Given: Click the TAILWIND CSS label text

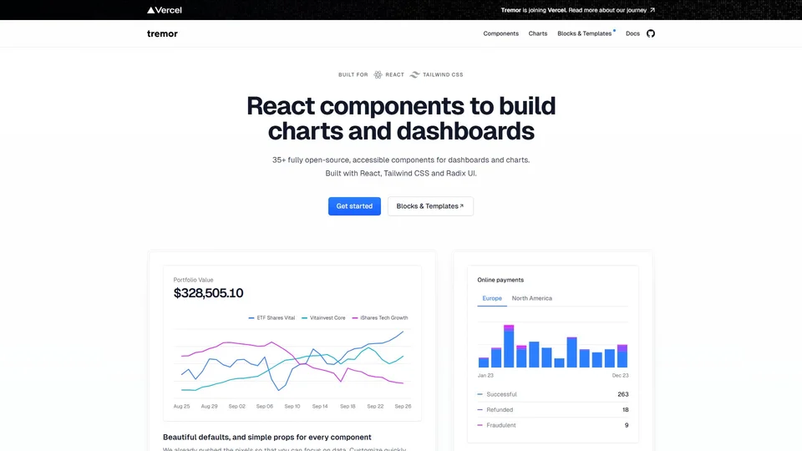Looking at the screenshot, I should coord(443,74).
